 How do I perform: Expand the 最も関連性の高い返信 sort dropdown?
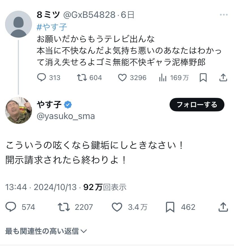pos(46,231)
